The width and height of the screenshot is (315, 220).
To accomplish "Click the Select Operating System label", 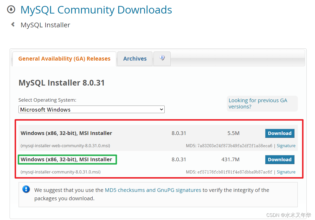I will pyautogui.click(x=47, y=100).
